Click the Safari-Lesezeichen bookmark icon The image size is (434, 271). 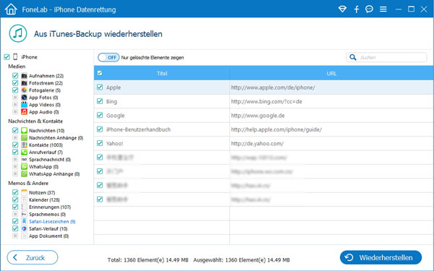point(24,221)
